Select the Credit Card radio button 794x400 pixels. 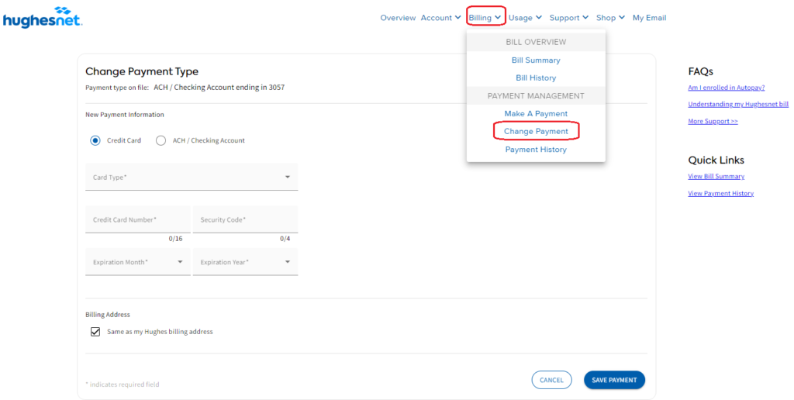pos(95,140)
